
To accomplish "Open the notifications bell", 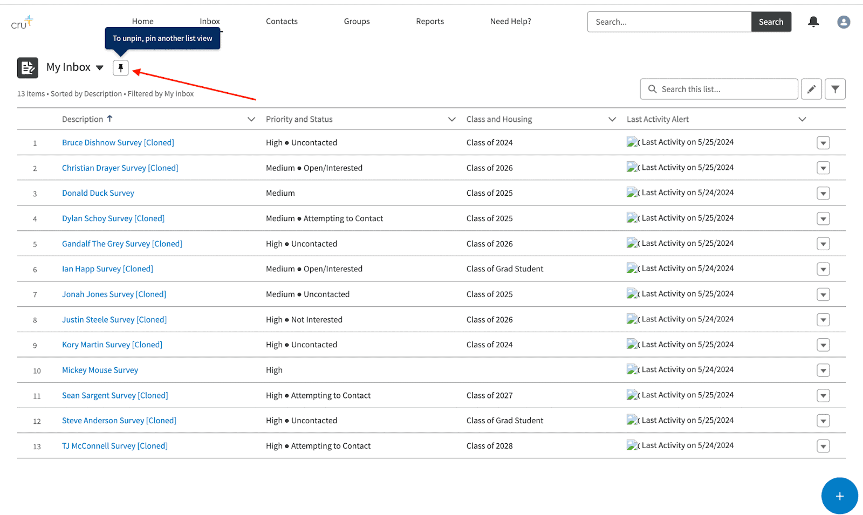I will (813, 22).
